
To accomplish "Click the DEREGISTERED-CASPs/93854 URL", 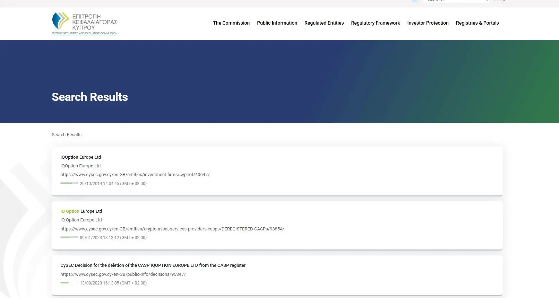I will [172, 229].
